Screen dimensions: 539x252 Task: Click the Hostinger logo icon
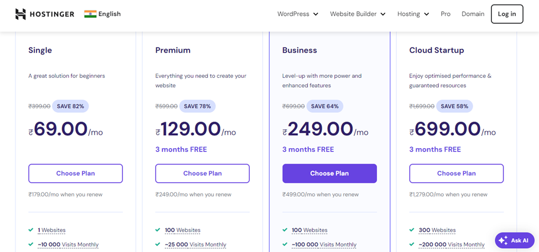point(20,14)
